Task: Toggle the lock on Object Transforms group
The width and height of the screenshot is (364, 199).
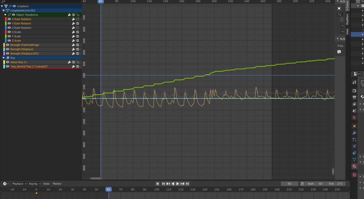Action: pyautogui.click(x=77, y=15)
